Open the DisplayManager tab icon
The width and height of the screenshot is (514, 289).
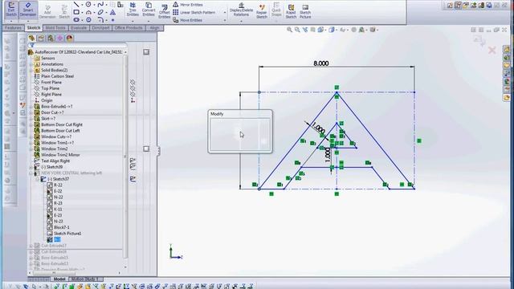coord(70,38)
